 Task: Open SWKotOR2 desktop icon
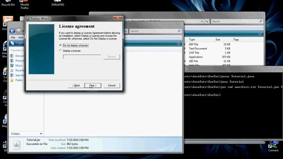(58, 3)
